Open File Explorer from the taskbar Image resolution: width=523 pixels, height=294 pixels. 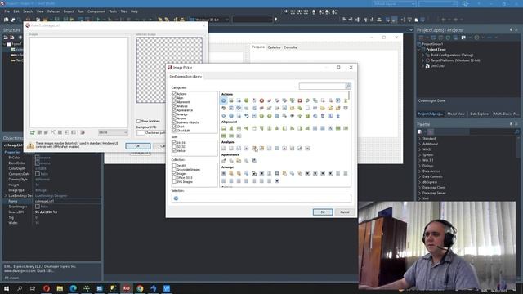click(x=60, y=288)
